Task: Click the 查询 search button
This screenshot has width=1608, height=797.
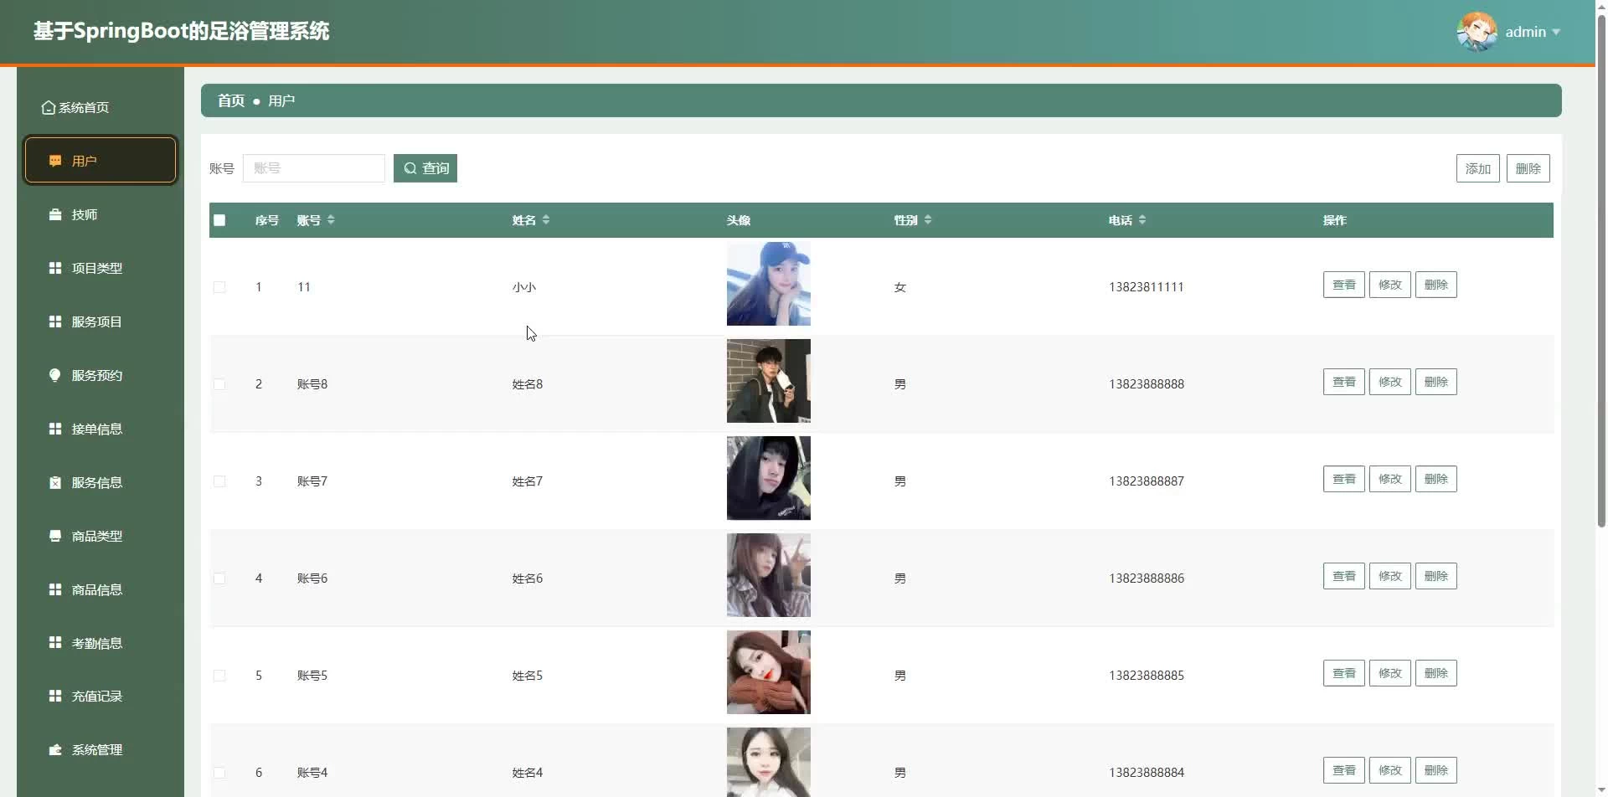Action: [425, 168]
